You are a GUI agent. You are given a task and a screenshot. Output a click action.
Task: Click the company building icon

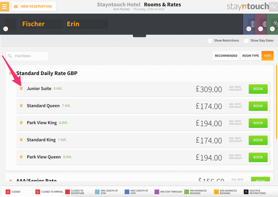(253, 24)
